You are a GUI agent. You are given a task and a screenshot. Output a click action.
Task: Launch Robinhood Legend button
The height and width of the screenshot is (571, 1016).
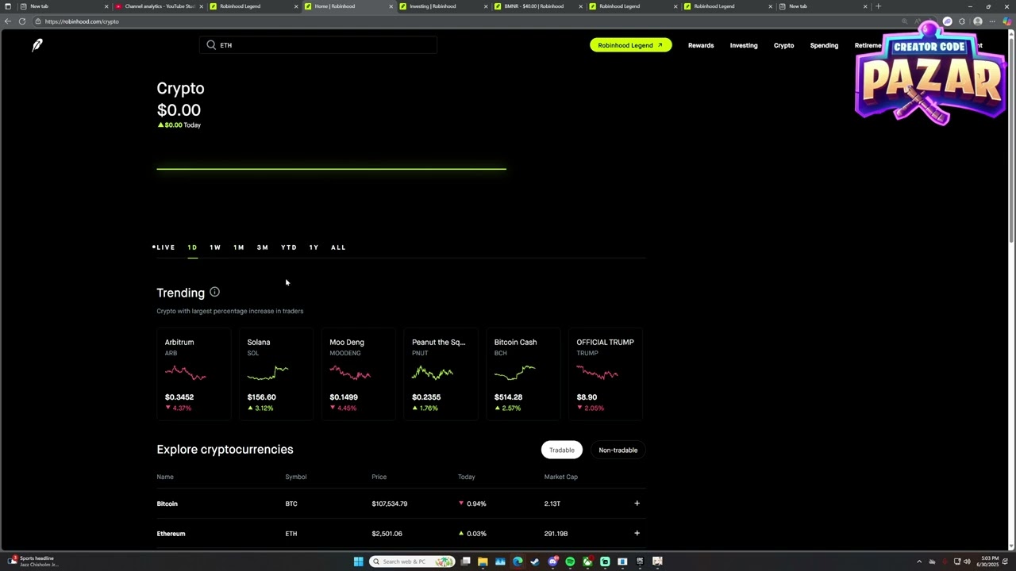631,45
